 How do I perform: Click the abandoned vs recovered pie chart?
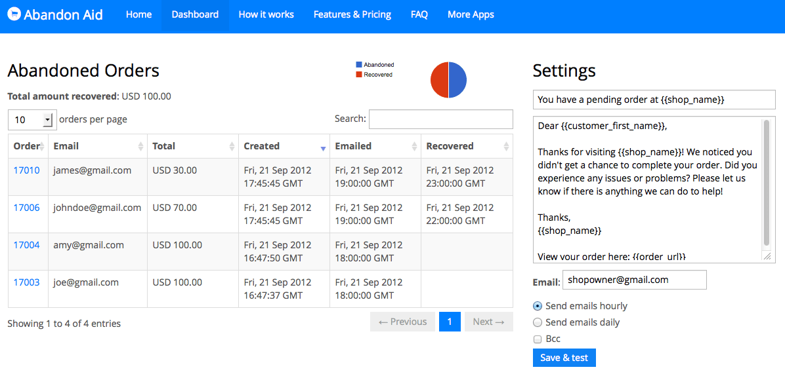[x=448, y=80]
